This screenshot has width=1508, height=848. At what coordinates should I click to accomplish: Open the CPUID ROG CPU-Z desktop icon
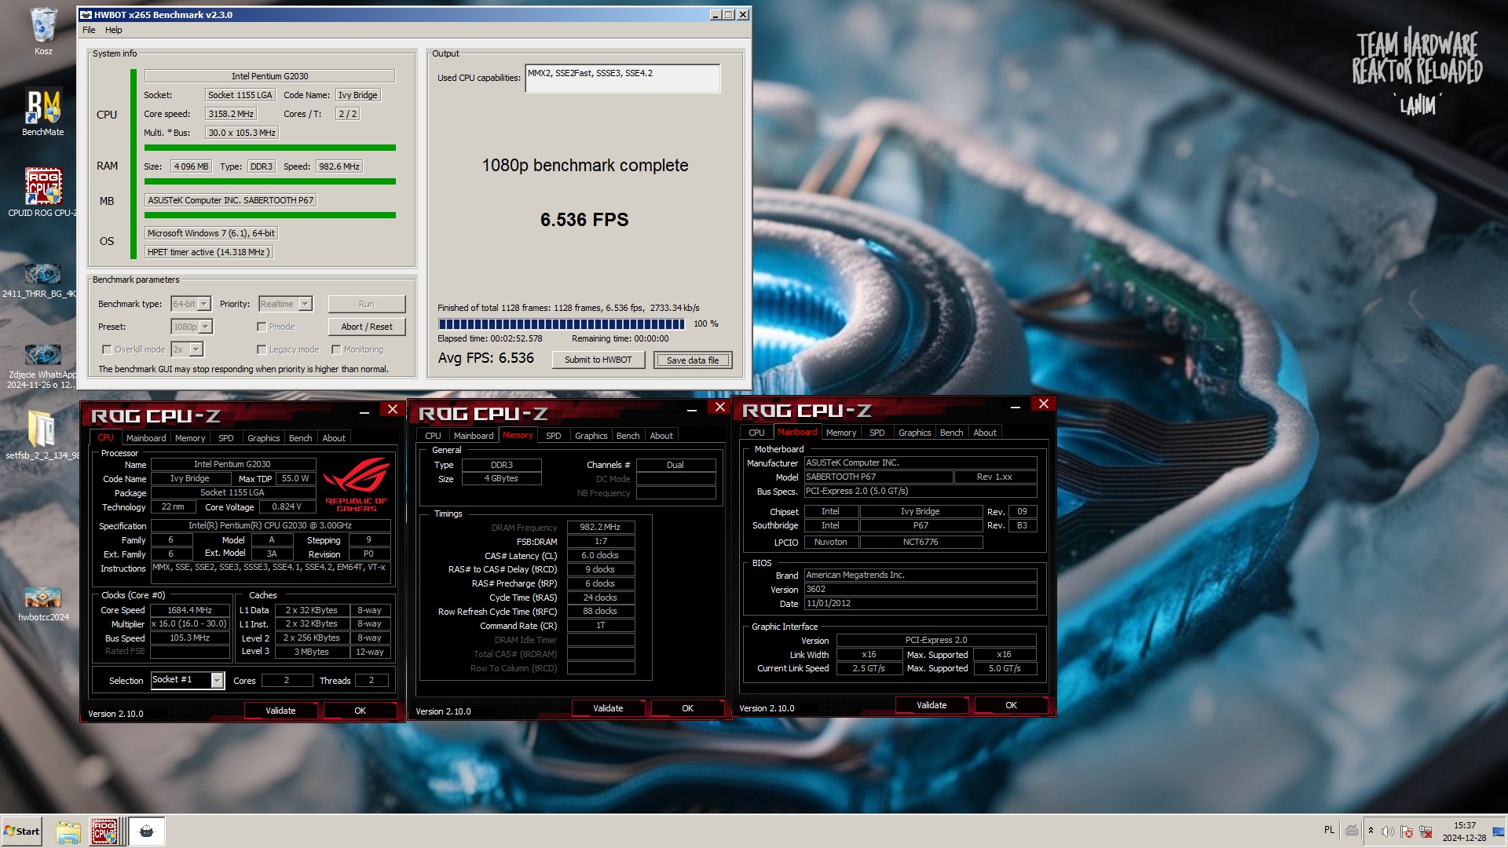[43, 192]
